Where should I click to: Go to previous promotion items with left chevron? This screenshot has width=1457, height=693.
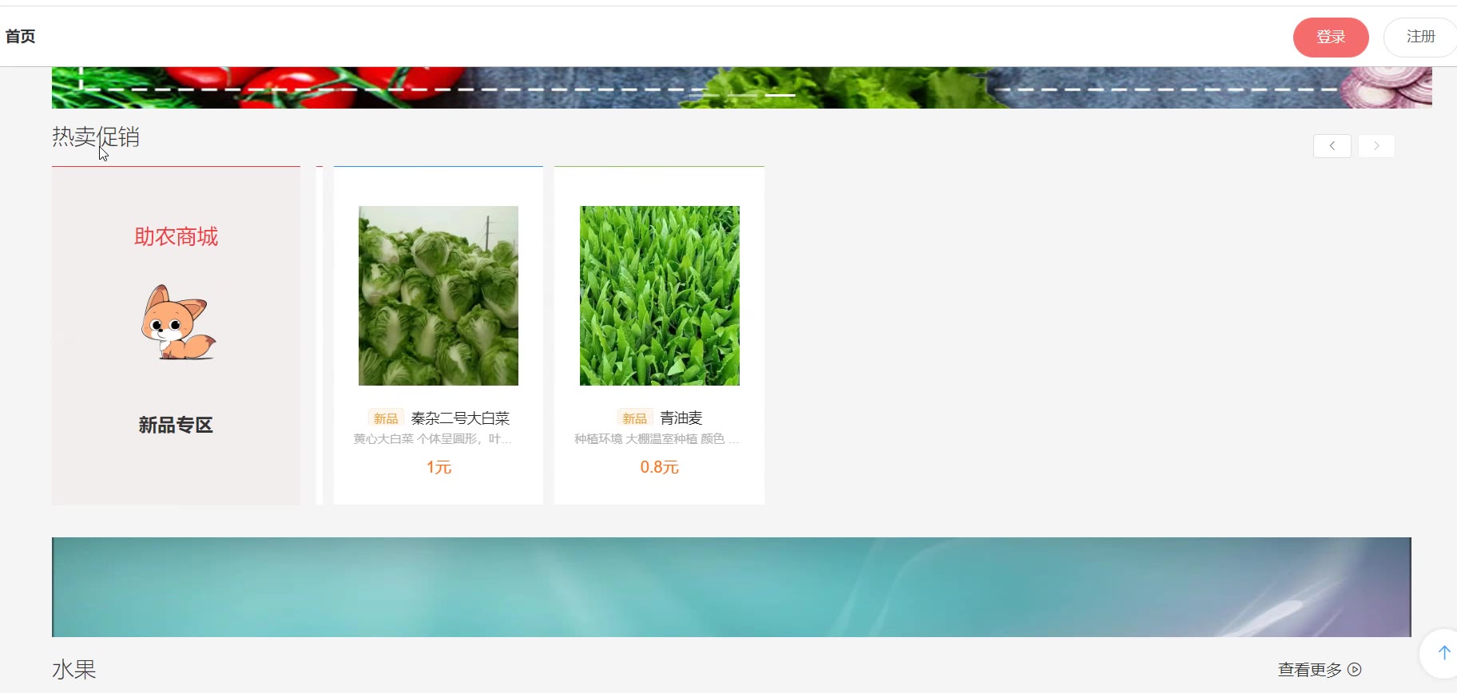click(1332, 145)
